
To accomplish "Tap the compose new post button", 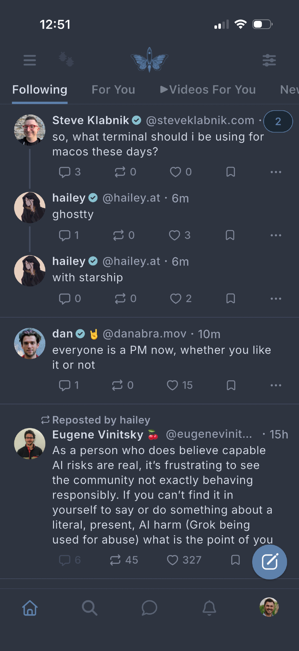I will [x=269, y=562].
